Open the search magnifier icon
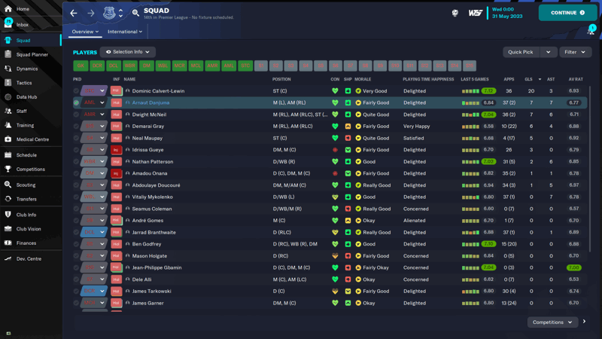The image size is (602, 339). click(x=135, y=13)
